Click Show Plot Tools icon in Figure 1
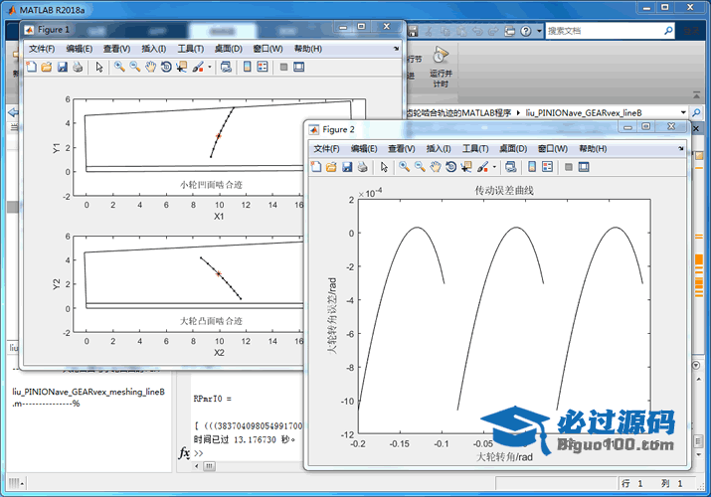The height and width of the screenshot is (497, 711). [x=299, y=67]
